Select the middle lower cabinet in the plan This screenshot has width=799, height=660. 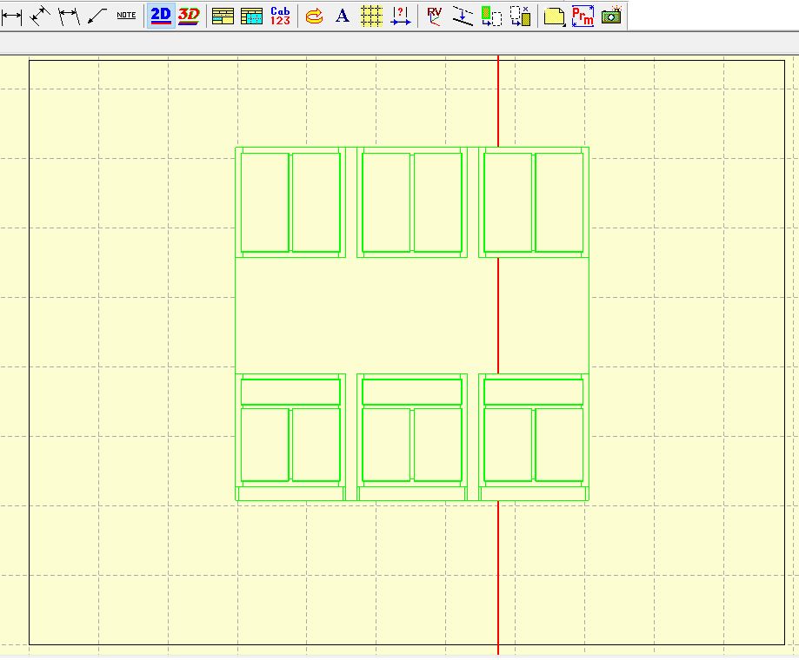point(409,434)
